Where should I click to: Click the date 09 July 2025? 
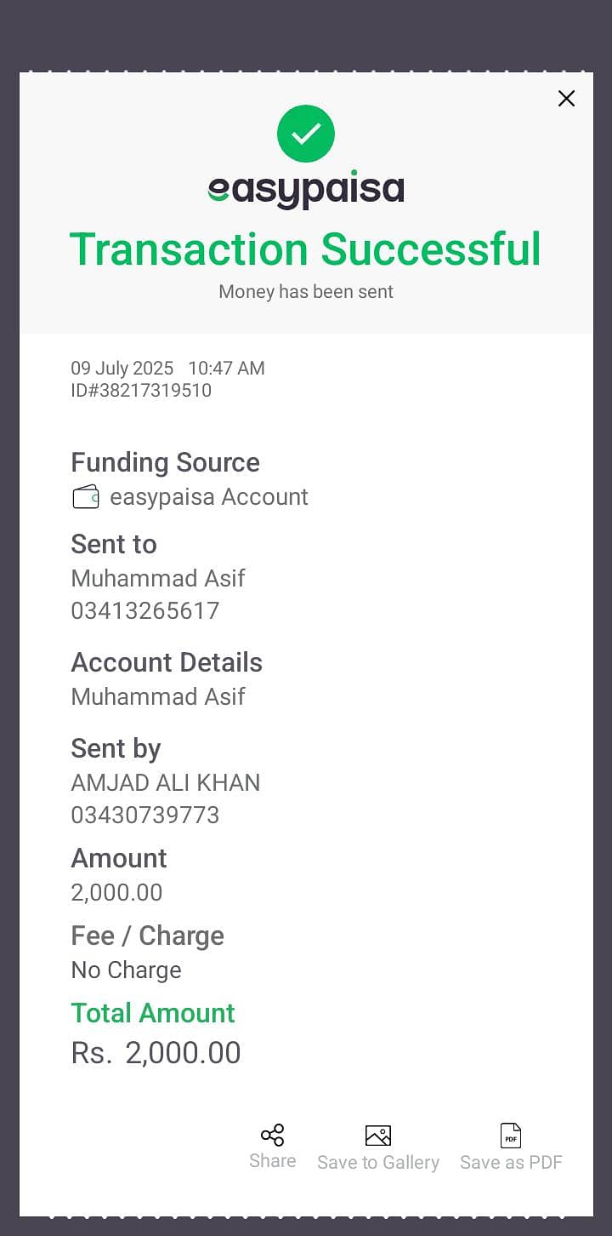(x=122, y=369)
